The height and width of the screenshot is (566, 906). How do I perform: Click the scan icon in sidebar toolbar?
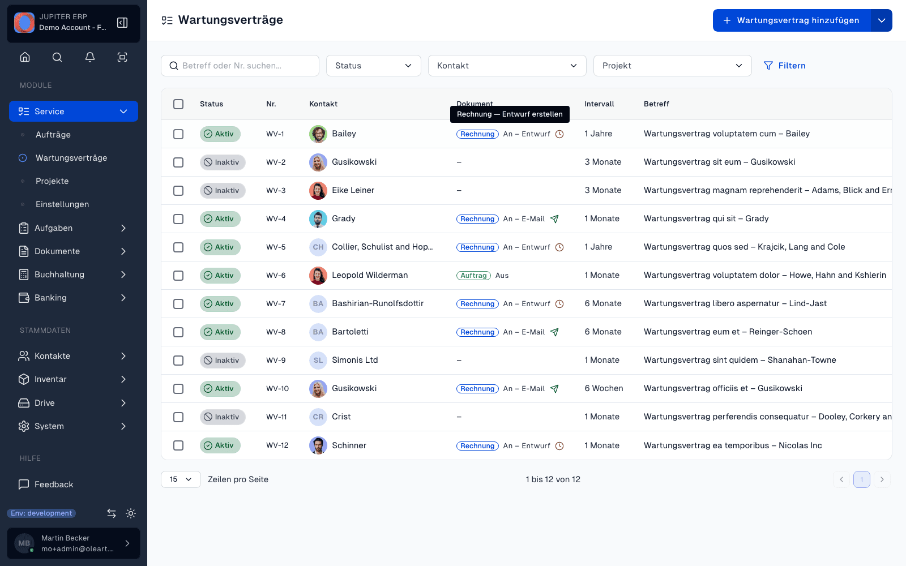122,57
